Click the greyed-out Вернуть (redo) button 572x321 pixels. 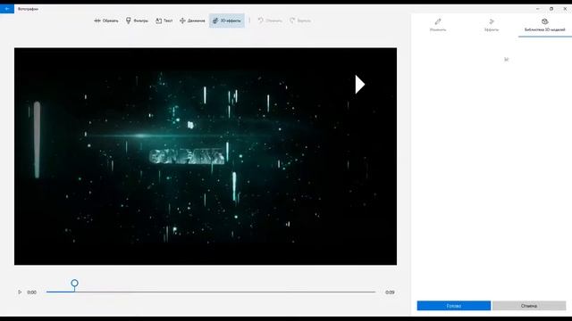[x=300, y=21]
